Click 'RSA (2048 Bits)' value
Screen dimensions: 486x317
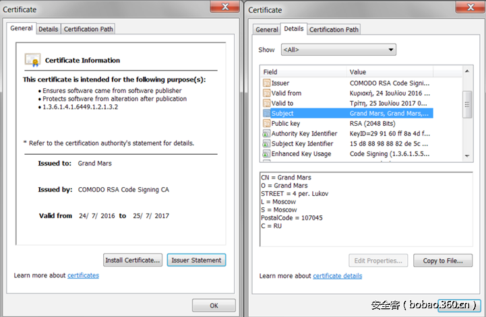point(373,124)
